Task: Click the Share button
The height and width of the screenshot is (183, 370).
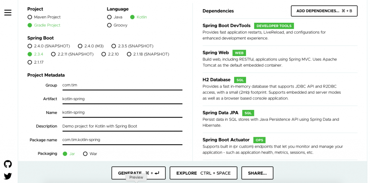Action: [257, 173]
